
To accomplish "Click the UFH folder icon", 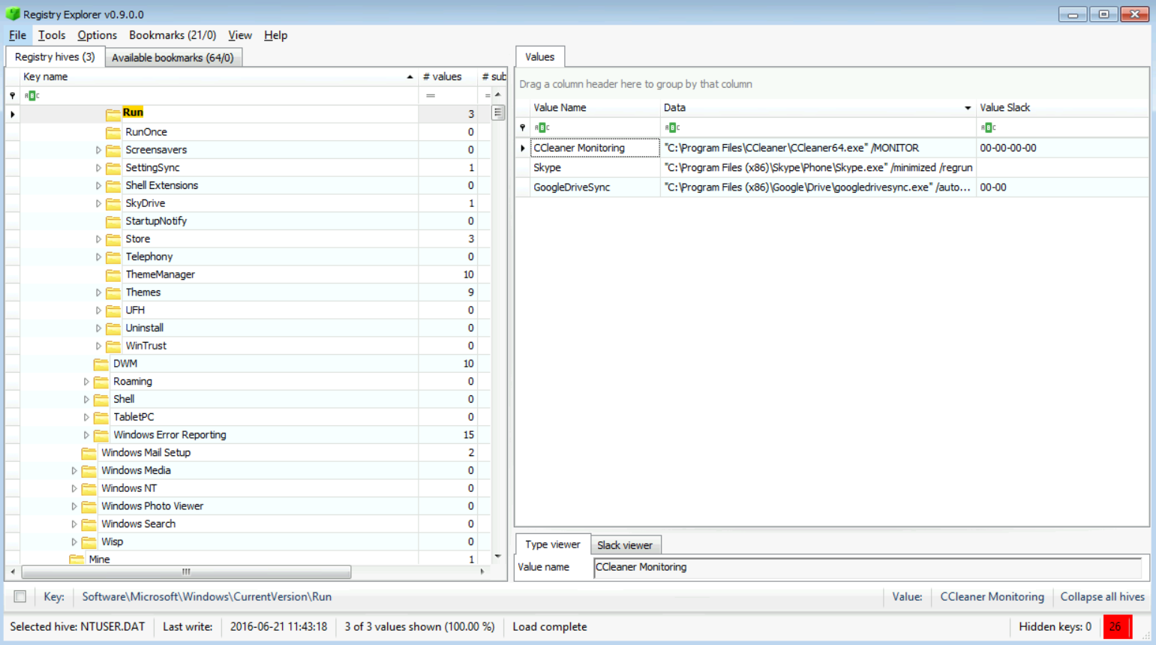I will click(113, 310).
